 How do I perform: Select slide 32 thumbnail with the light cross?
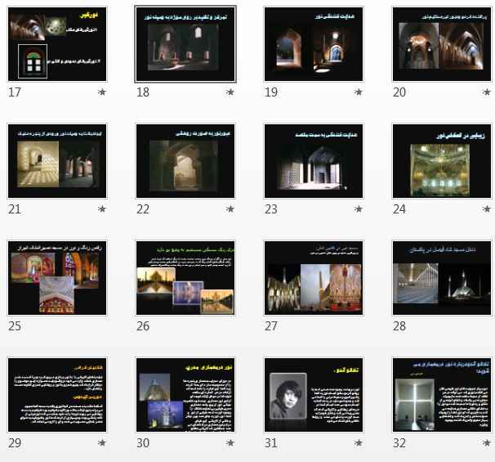click(x=442, y=395)
